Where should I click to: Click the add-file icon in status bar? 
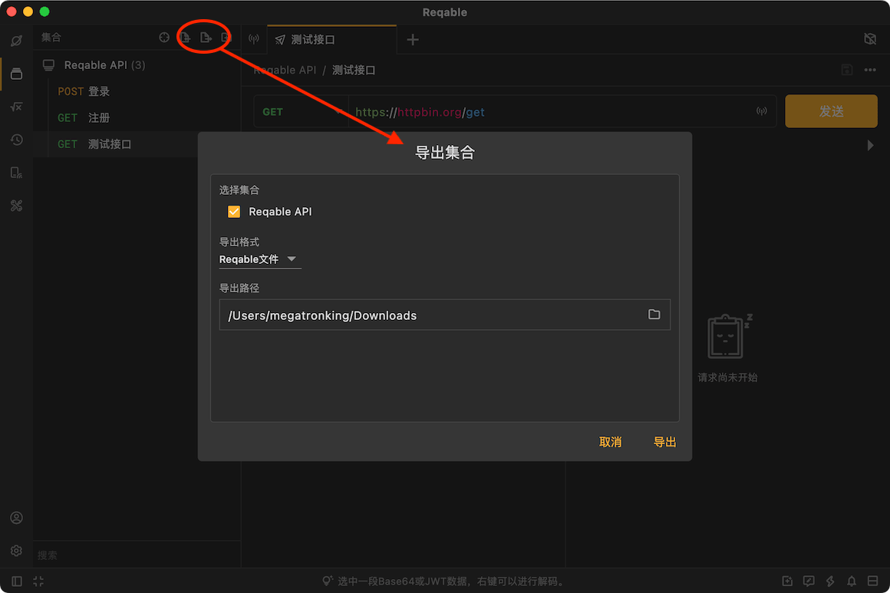pyautogui.click(x=787, y=581)
